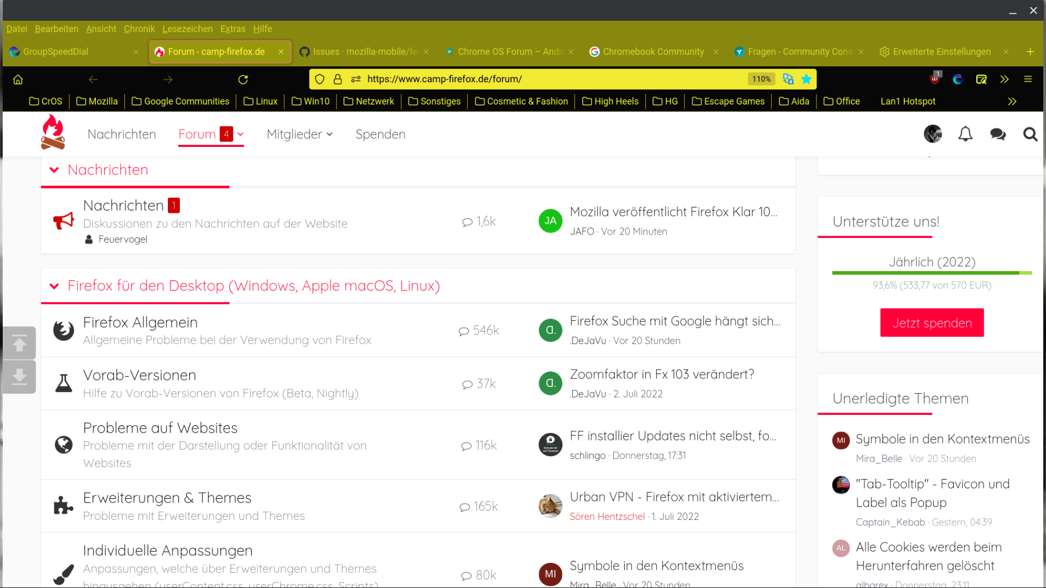Open site permissions icon in address bar

click(x=356, y=79)
